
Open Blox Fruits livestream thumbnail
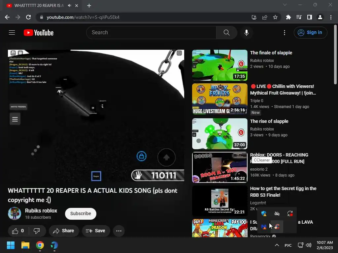(220, 99)
